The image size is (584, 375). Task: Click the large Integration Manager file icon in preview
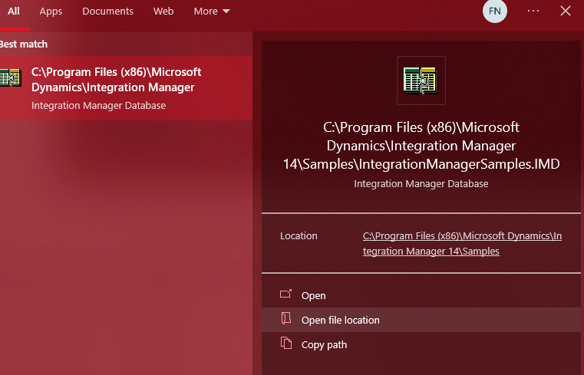pos(421,81)
